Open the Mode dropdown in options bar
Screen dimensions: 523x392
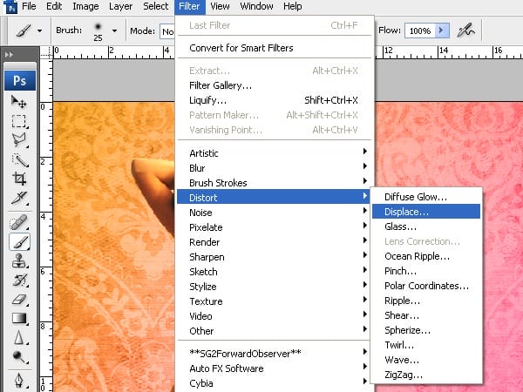click(167, 31)
